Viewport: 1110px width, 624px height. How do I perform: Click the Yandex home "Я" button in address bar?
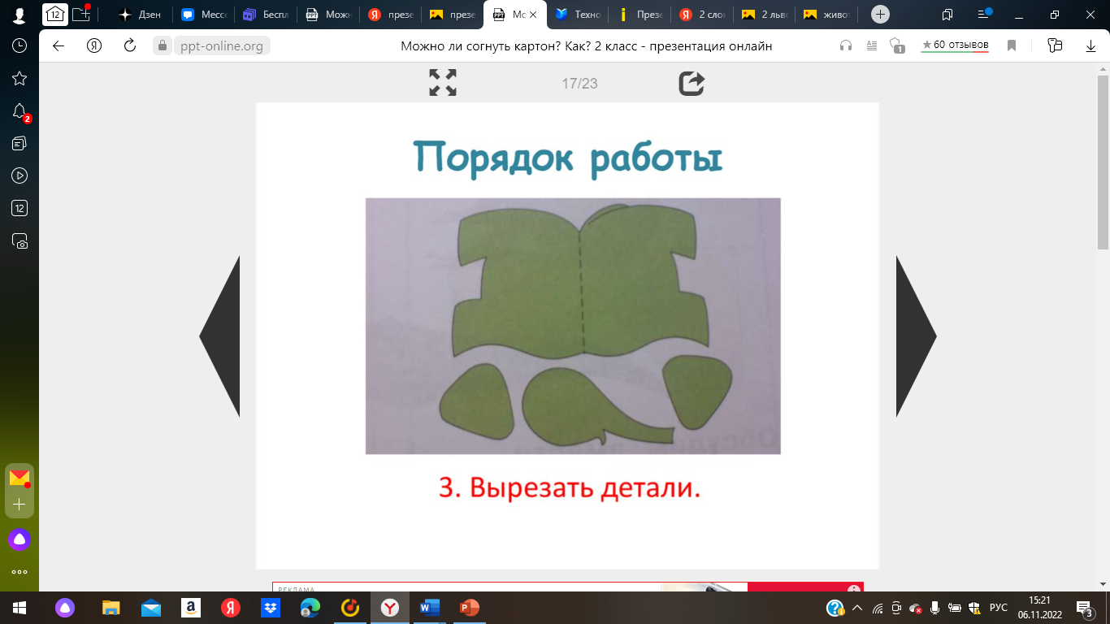[x=94, y=46]
